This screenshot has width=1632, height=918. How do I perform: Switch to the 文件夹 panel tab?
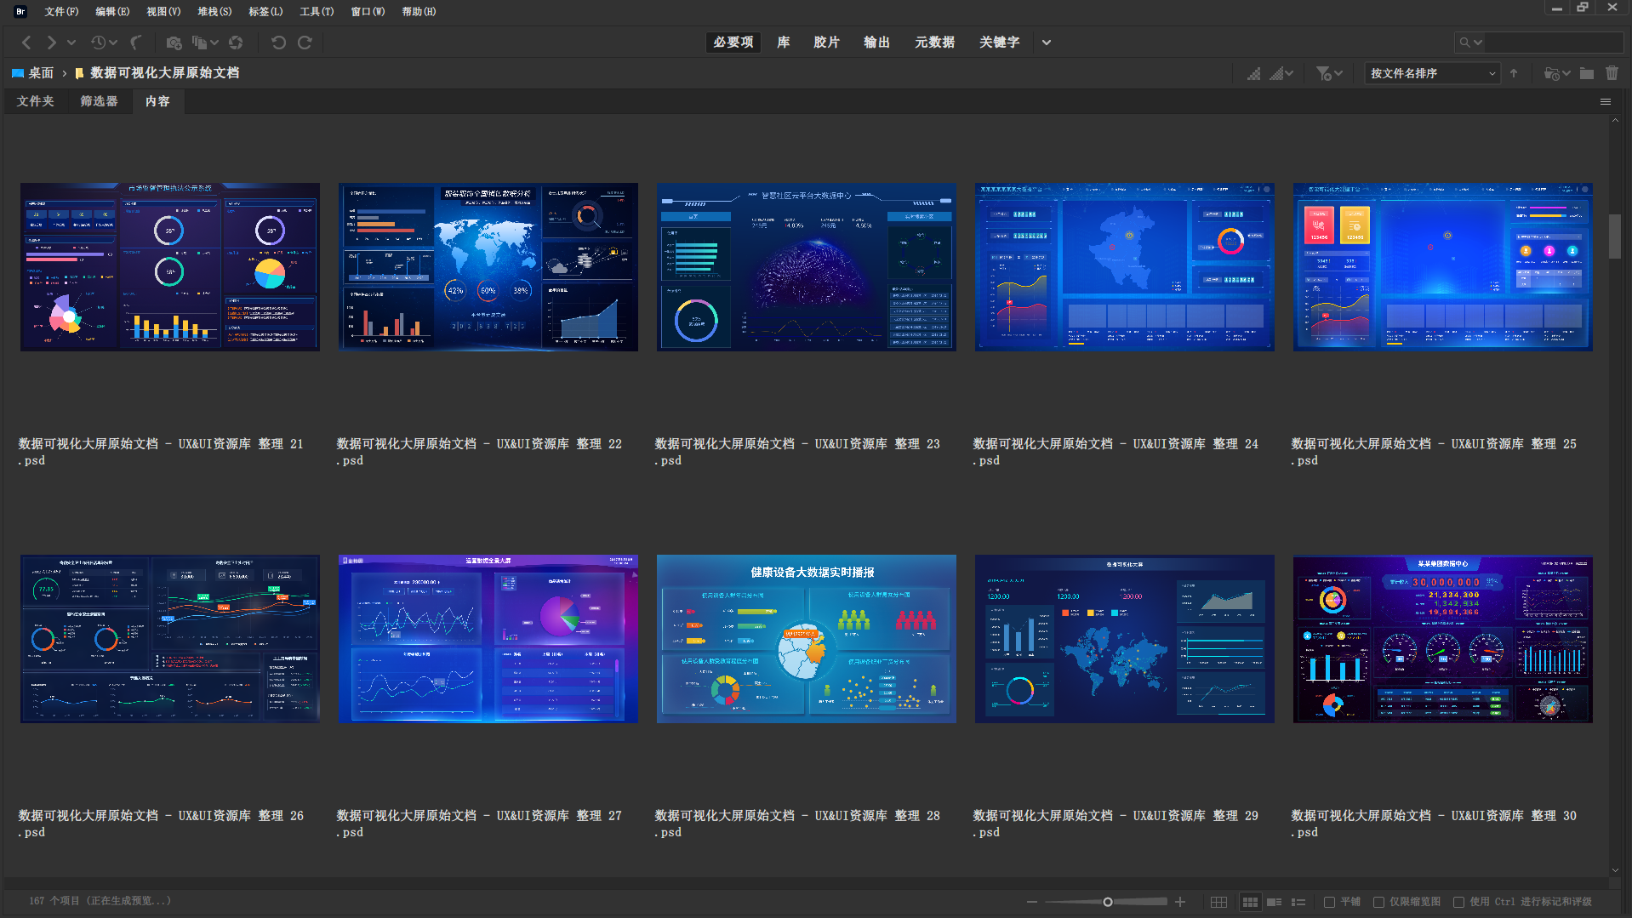click(x=35, y=101)
